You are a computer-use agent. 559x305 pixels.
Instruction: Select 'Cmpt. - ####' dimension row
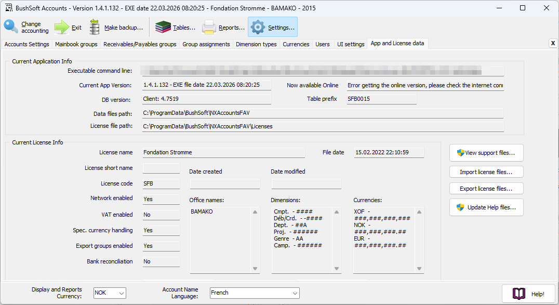[293, 211]
